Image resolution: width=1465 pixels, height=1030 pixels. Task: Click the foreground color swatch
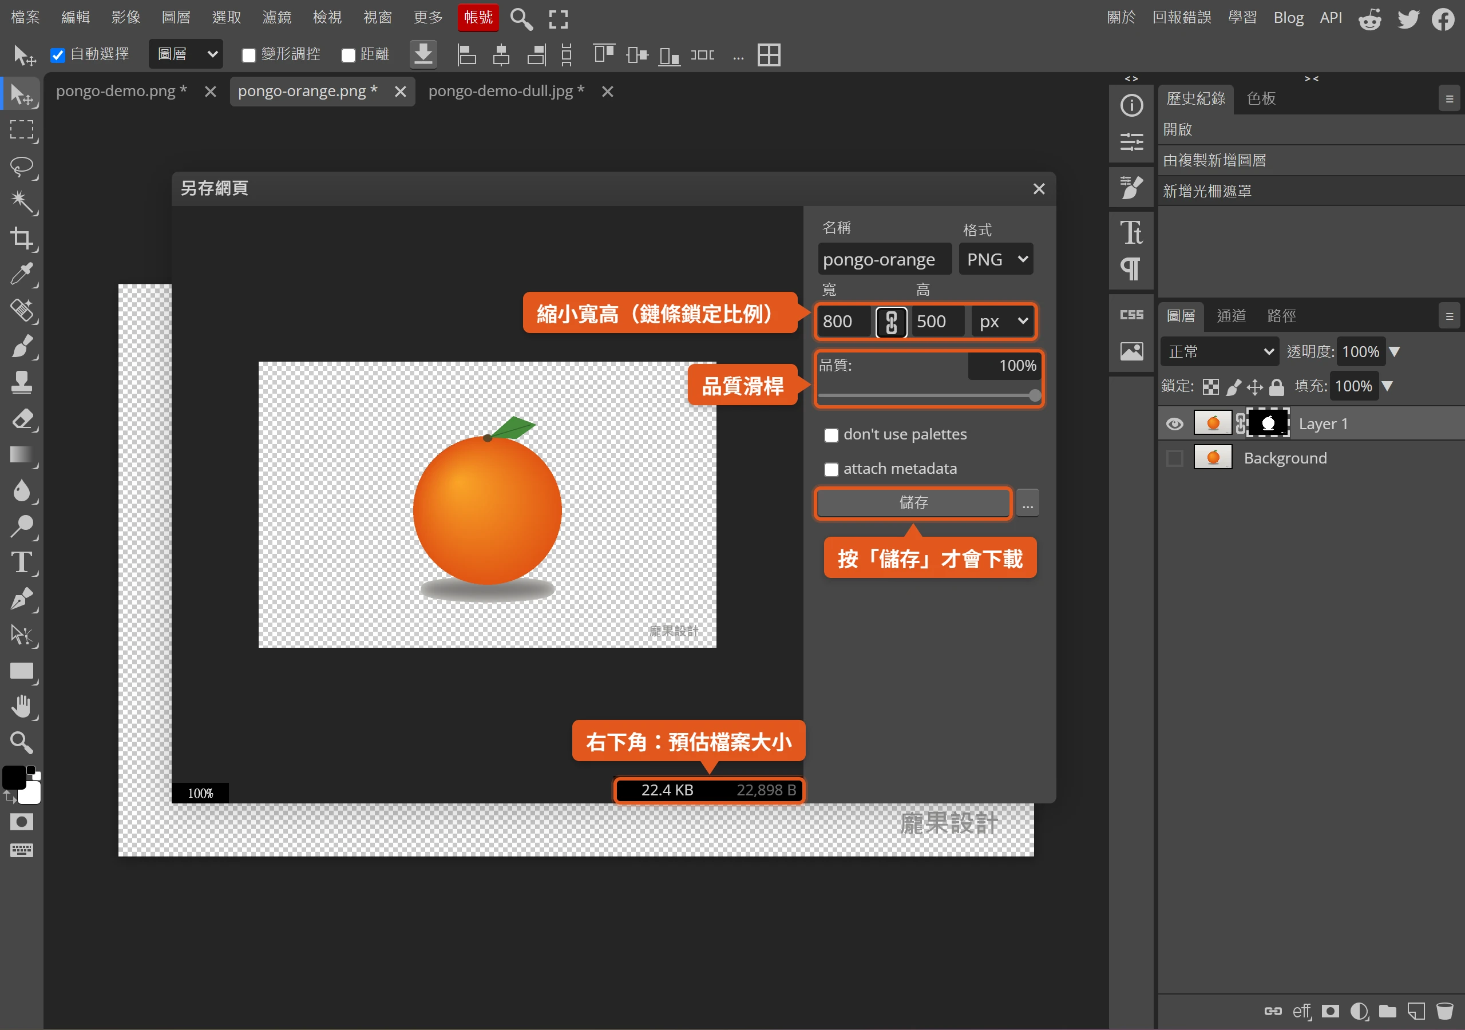click(x=14, y=778)
